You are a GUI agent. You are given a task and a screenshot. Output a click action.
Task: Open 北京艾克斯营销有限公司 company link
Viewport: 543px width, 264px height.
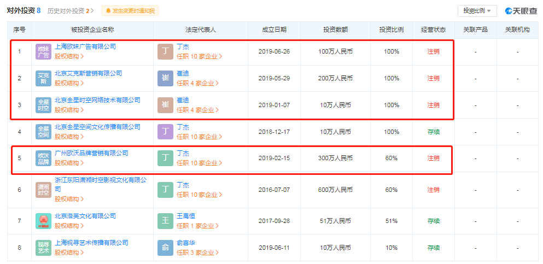88,73
